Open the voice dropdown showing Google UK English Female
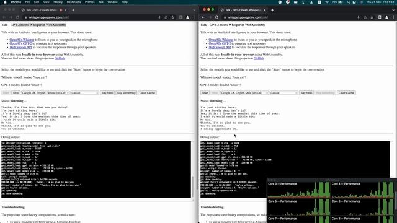397x223 pixels. tap(45, 93)
